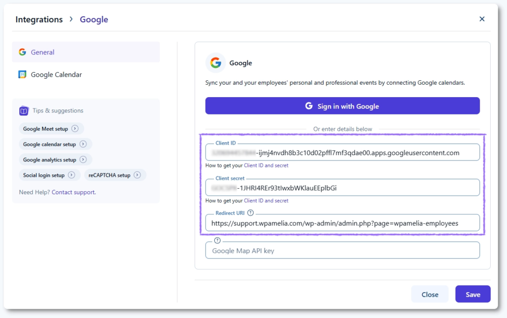Image resolution: width=507 pixels, height=318 pixels.
Task: Click into the Google Map API key field
Action: click(x=342, y=251)
